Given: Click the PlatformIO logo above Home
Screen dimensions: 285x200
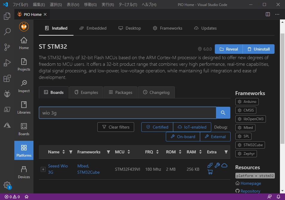Looking at the screenshot, I should (24, 27).
